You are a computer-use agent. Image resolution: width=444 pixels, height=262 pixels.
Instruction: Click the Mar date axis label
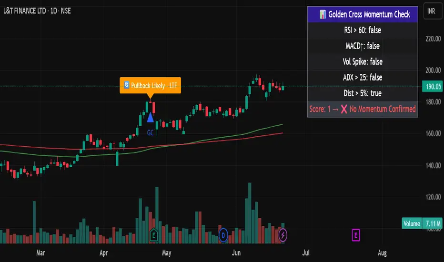pyautogui.click(x=40, y=252)
